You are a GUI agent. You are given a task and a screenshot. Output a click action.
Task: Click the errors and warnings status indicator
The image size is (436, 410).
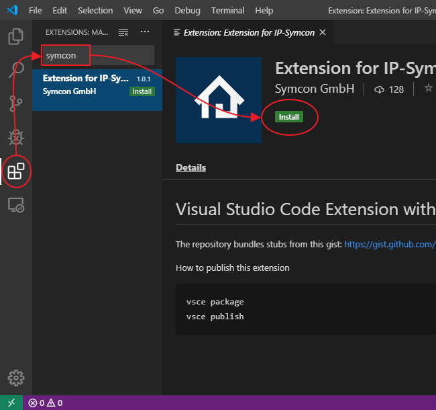(x=46, y=403)
